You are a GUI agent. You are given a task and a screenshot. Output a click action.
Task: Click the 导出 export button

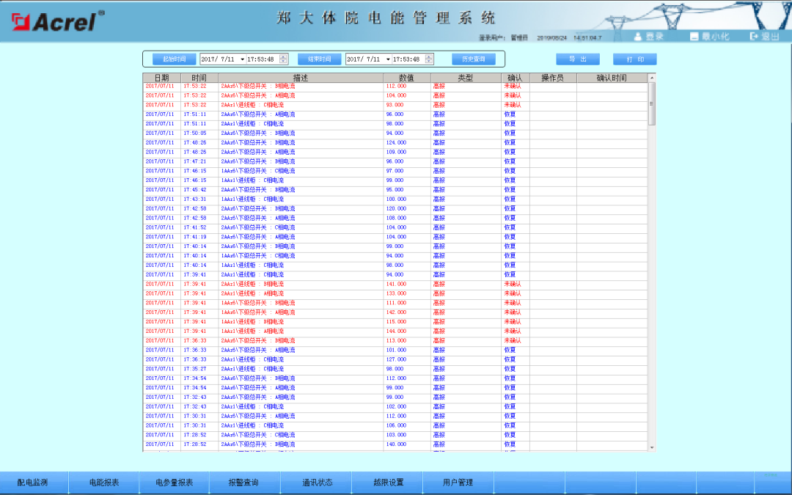578,59
